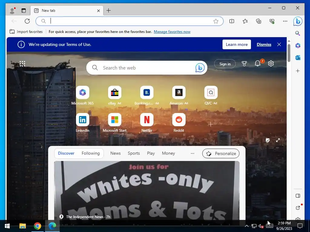
Task: Open the tab actions menu icon
Action: (24, 11)
